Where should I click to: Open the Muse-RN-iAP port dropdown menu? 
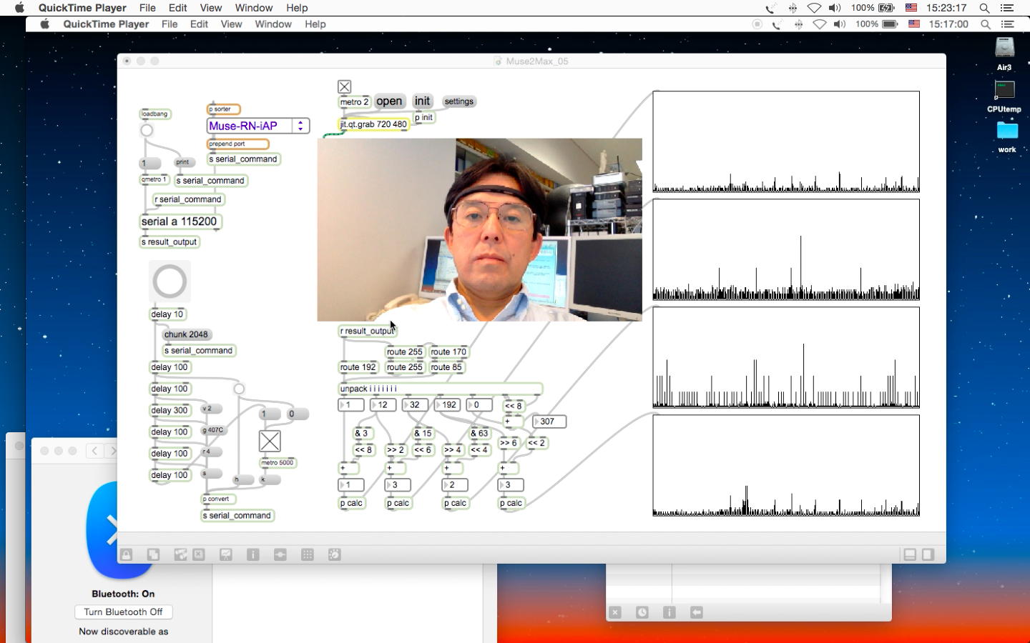[x=249, y=126]
